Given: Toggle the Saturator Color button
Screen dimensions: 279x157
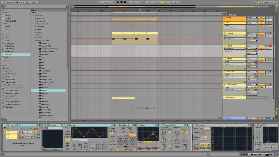Looking at the screenshot, I should pyautogui.click(x=67, y=140).
